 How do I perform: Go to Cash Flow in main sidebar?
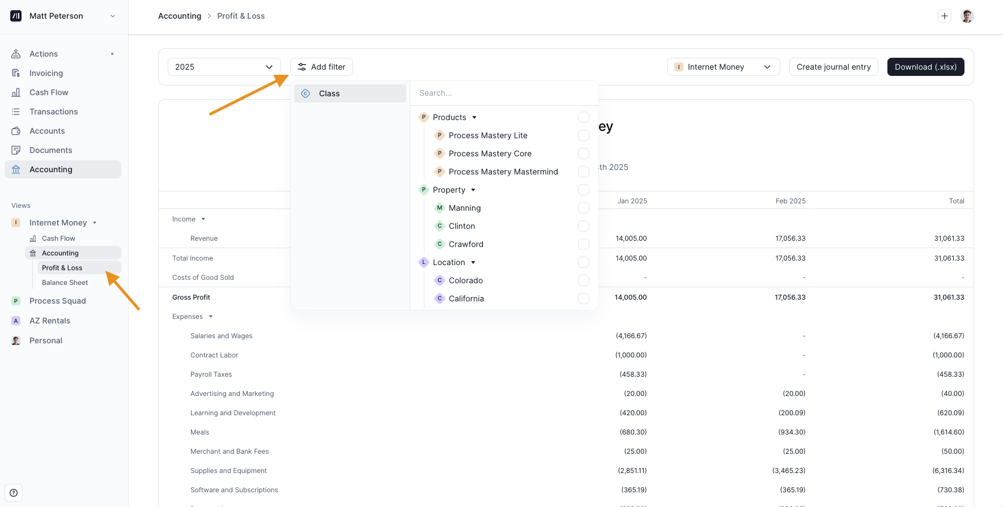pyautogui.click(x=49, y=92)
